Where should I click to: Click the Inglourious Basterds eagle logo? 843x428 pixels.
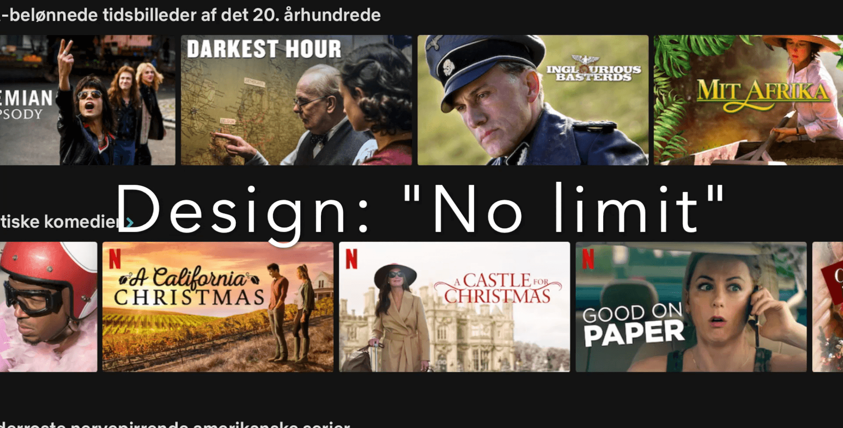coord(585,60)
